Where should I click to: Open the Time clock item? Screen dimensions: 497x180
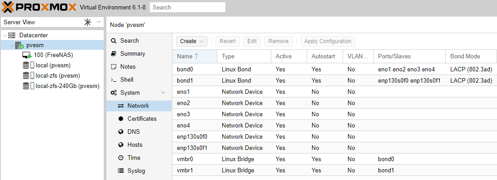[x=130, y=158]
